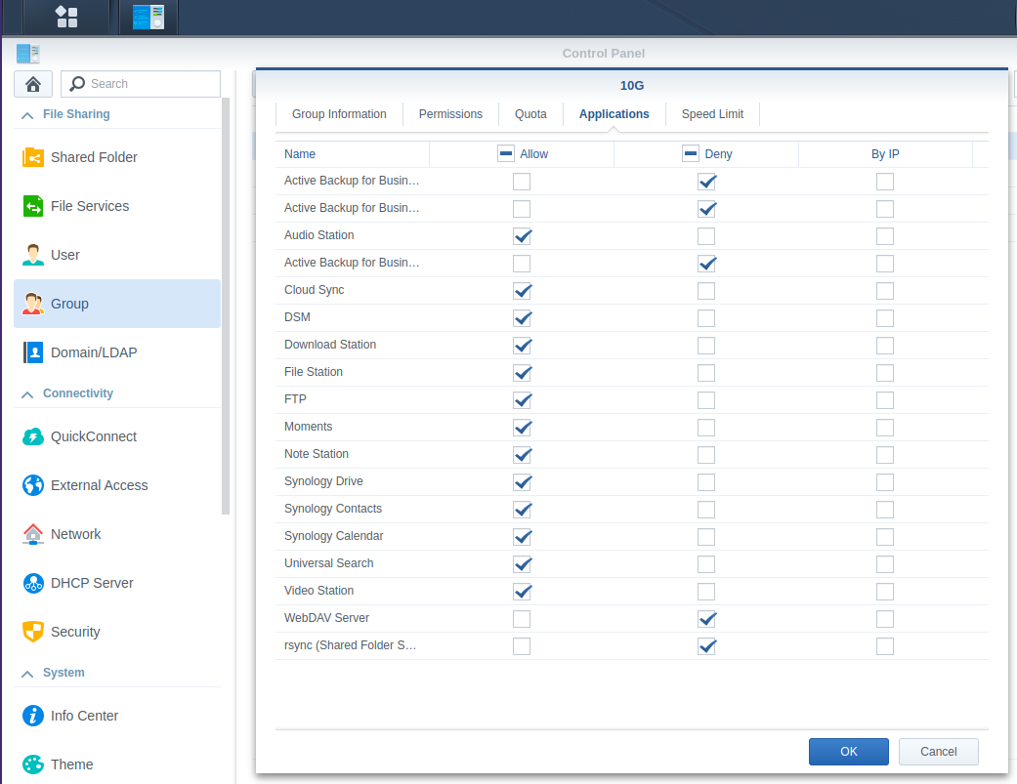Select the Synology Calendar row name
Viewport: 1017px width, 784px height.
(x=333, y=536)
